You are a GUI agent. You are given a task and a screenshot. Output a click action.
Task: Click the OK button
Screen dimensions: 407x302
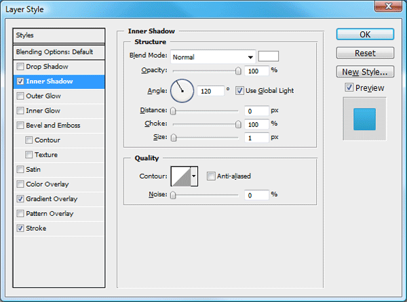(x=365, y=35)
